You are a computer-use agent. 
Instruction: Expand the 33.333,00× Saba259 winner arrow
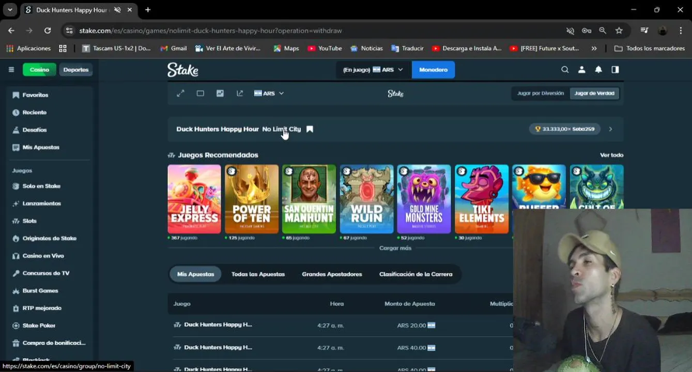click(x=610, y=129)
